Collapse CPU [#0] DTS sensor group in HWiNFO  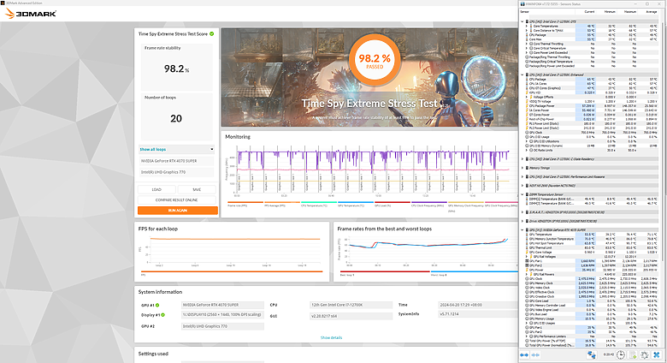tap(522, 21)
